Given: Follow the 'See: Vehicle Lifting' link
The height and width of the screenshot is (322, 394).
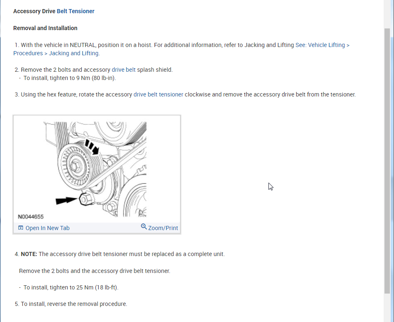Looking at the screenshot, I should (323, 45).
